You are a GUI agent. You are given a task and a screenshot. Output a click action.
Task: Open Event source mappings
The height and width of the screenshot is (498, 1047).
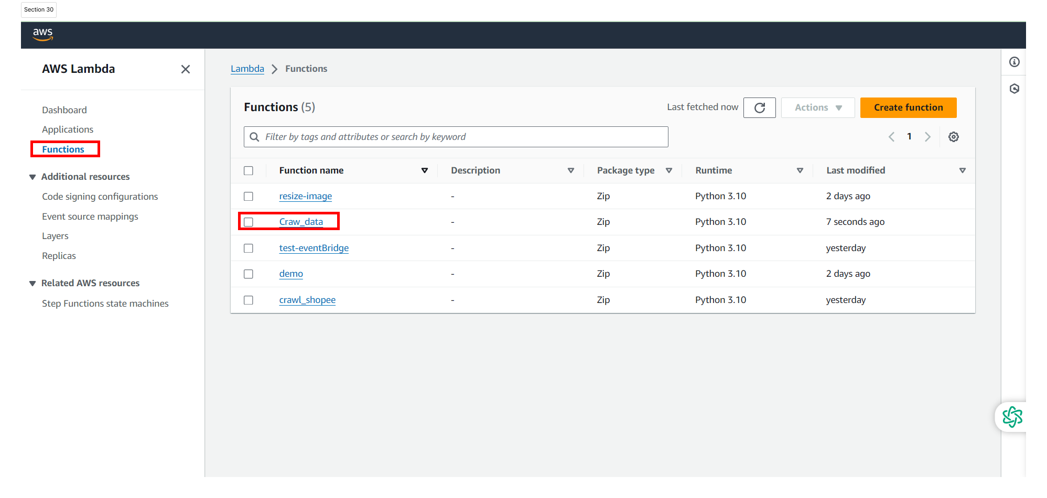coord(90,216)
